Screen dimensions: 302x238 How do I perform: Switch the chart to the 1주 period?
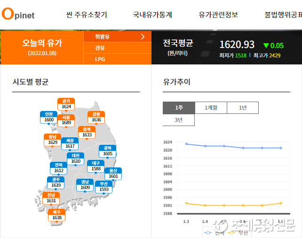coord(179,108)
